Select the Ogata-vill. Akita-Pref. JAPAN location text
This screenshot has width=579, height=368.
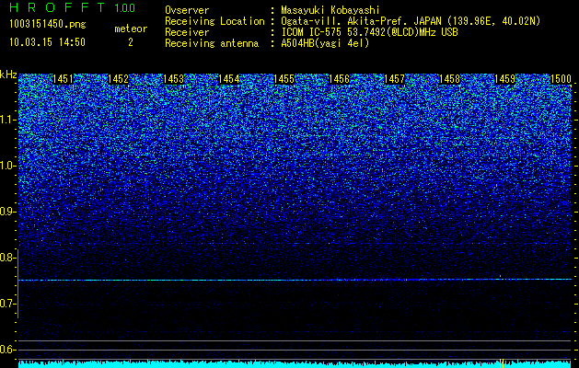(411, 21)
